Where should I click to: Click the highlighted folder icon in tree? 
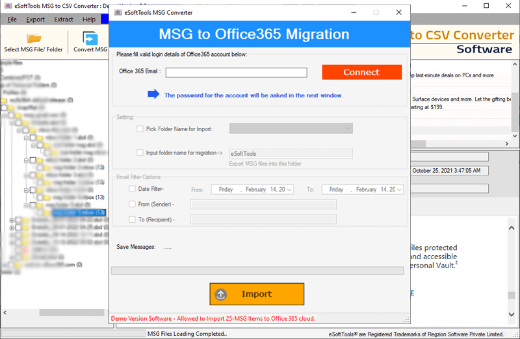(47, 213)
